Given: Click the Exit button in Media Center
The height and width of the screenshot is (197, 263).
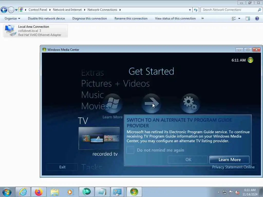Looking at the screenshot, I should click(62, 167).
